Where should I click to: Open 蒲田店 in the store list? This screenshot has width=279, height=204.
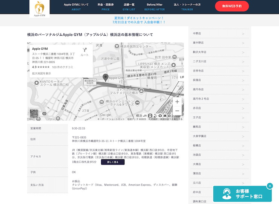[219, 174]
